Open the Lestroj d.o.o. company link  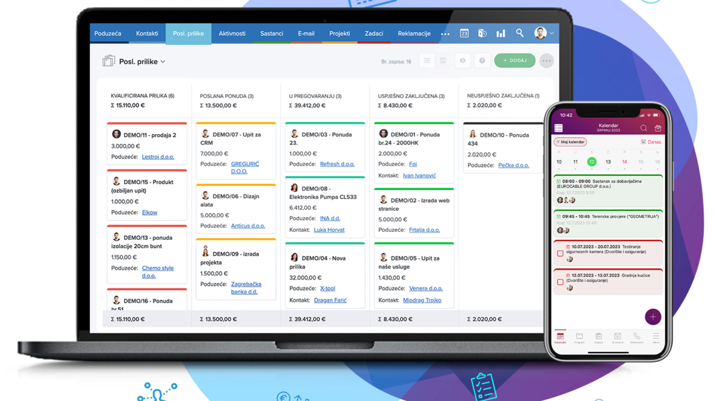[158, 157]
